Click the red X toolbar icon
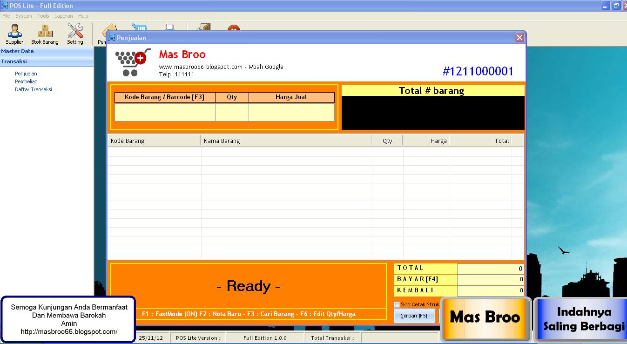The width and height of the screenshot is (627, 344). [x=234, y=30]
